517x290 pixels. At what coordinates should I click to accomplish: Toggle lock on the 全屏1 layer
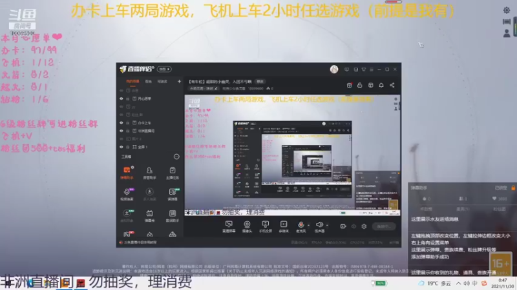tap(127, 147)
